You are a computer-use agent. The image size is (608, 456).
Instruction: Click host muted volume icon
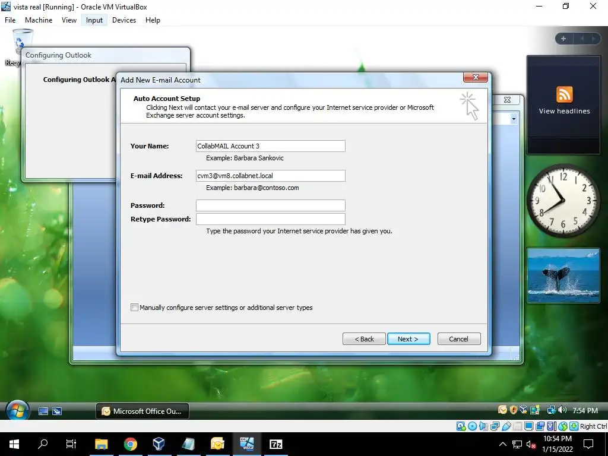(531, 444)
